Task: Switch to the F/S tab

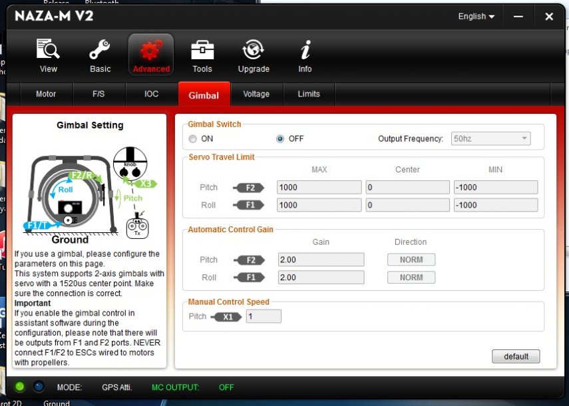Action: click(98, 94)
